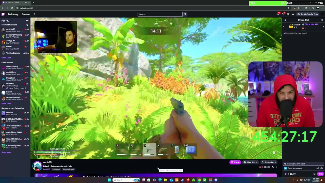Click the Português tag

click(x=56, y=169)
